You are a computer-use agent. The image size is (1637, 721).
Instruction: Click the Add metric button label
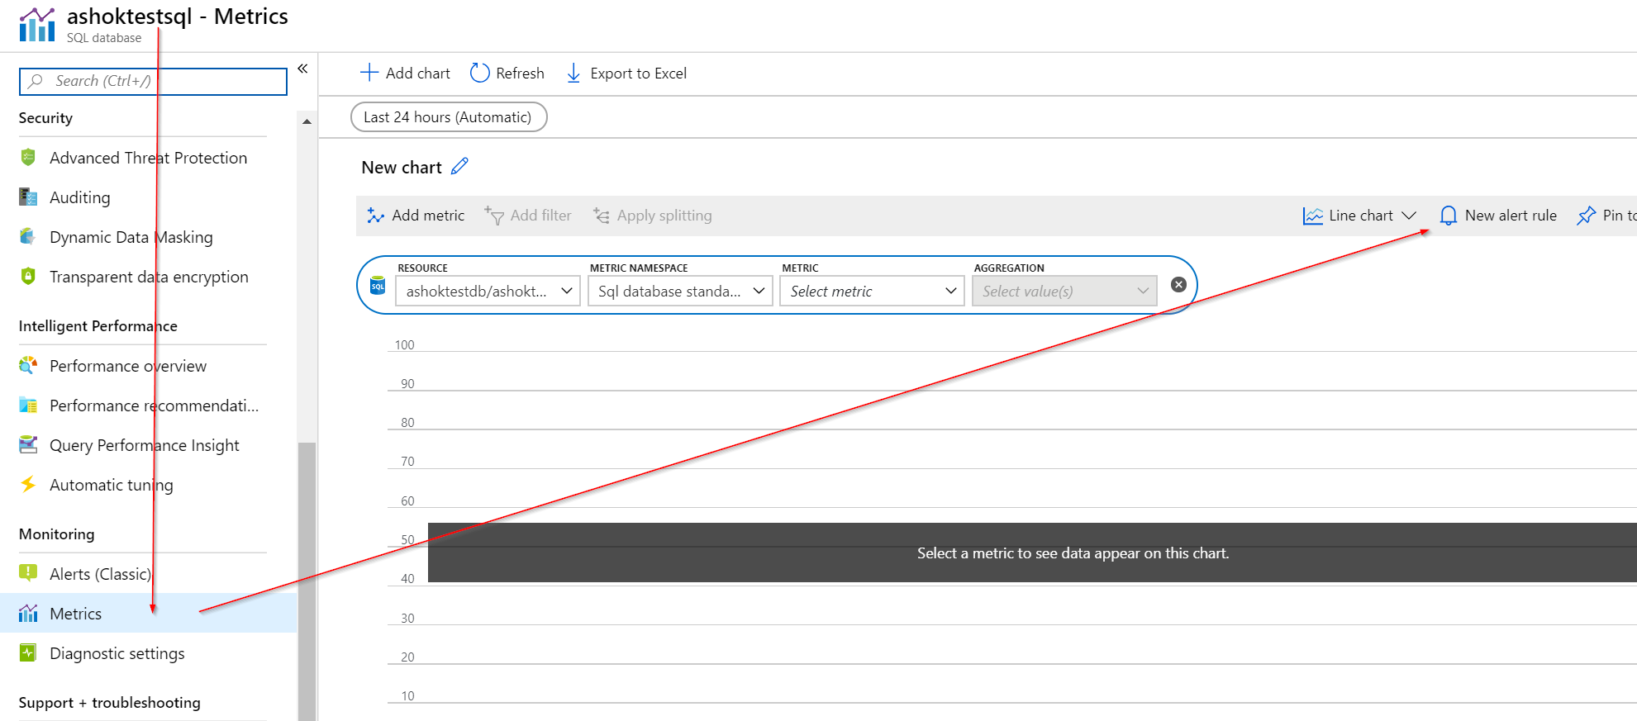pyautogui.click(x=428, y=215)
